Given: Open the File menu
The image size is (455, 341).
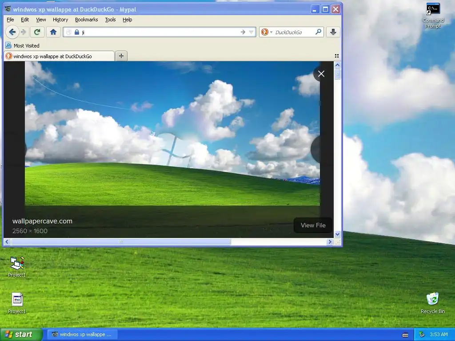Looking at the screenshot, I should tap(10, 20).
